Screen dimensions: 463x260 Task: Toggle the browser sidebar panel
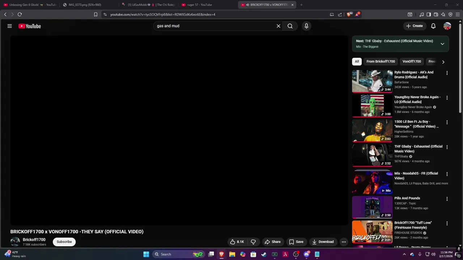(429, 14)
